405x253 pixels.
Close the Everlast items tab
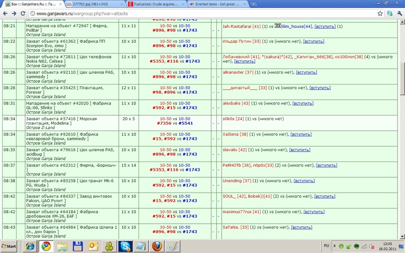coord(244,4)
